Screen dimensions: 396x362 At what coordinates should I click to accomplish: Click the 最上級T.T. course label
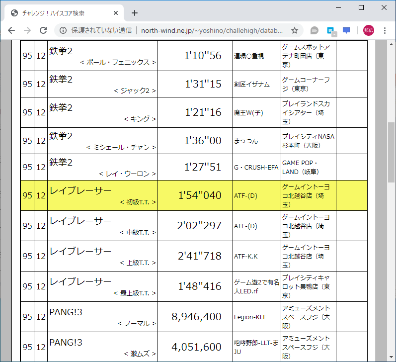pos(135,293)
